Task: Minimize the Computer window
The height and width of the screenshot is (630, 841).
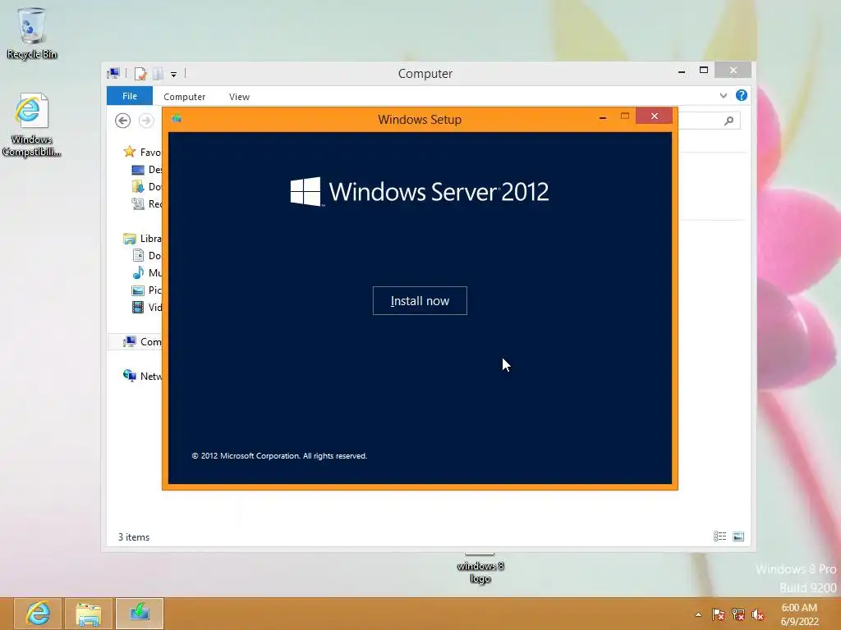Action: (681, 71)
